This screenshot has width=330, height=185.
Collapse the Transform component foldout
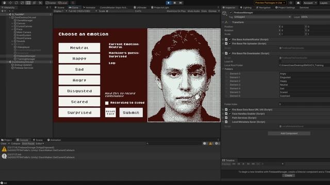point(223,22)
